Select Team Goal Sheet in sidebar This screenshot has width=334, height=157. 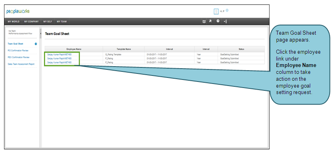coord(15,44)
